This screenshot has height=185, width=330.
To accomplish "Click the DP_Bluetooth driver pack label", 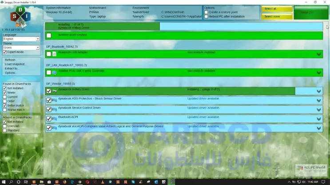I will point(62,47).
